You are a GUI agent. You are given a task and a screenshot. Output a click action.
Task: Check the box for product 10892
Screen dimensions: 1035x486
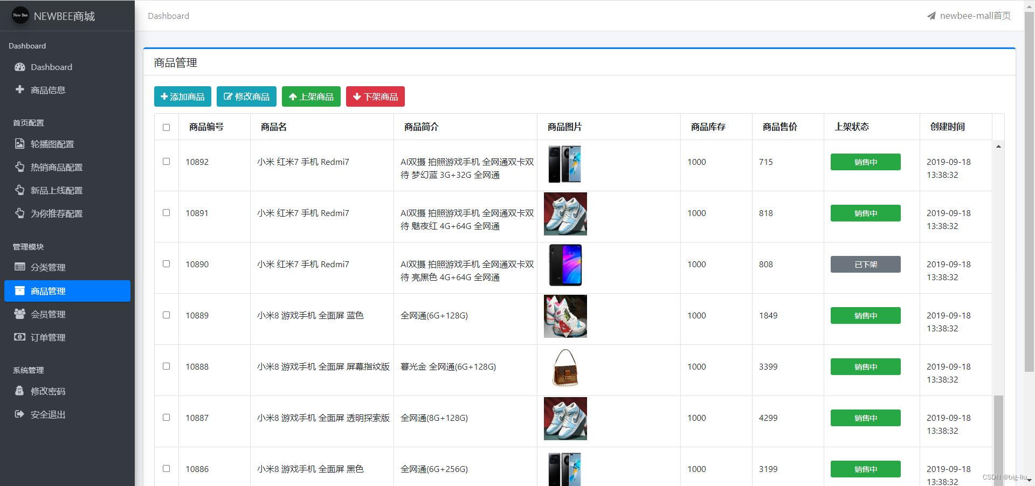(166, 162)
